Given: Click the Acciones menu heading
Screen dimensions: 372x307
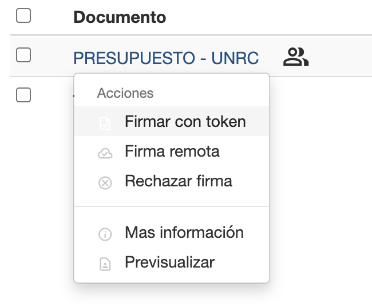Looking at the screenshot, I should [125, 93].
